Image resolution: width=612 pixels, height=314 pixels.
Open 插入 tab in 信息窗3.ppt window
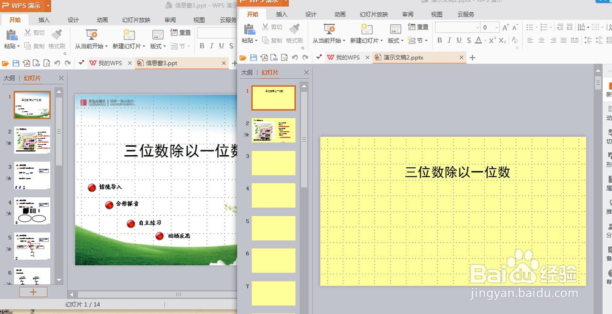(x=44, y=20)
